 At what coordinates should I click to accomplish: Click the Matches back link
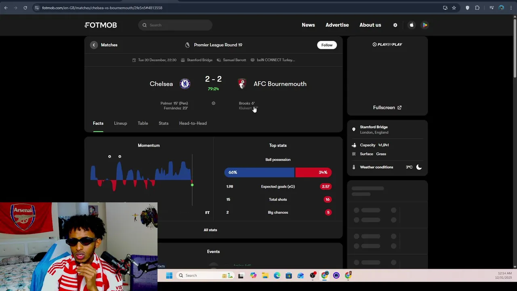tap(109, 45)
